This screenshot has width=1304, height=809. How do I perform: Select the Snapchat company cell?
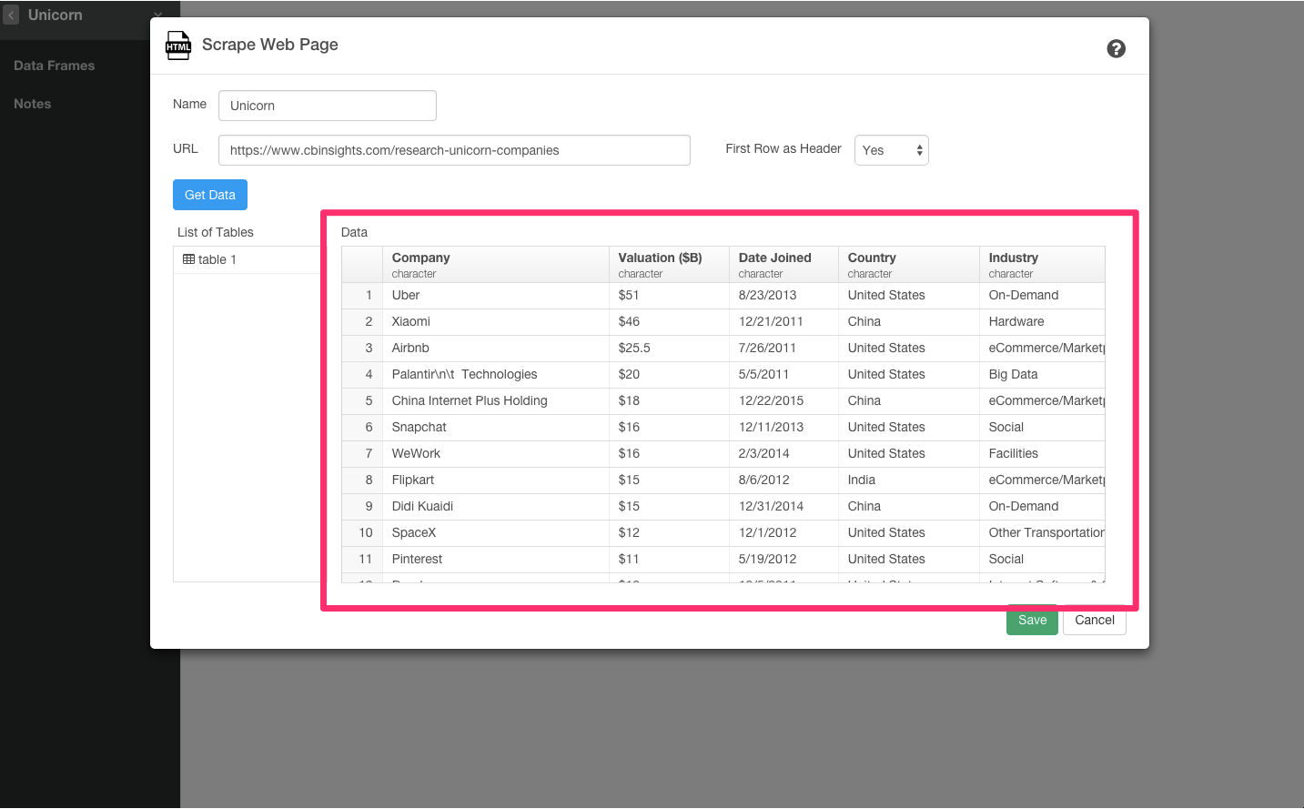pyautogui.click(x=495, y=427)
